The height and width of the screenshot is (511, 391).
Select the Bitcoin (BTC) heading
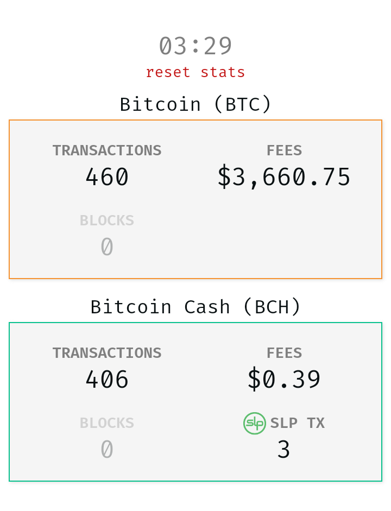coord(195,104)
